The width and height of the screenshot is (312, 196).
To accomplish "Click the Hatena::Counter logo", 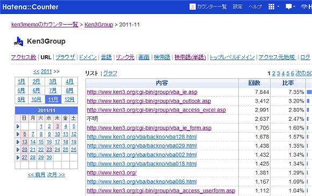I will (31, 7).
